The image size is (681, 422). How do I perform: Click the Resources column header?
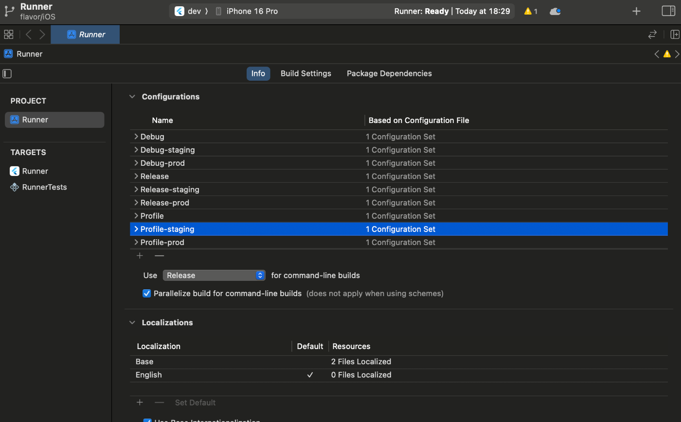coord(351,346)
